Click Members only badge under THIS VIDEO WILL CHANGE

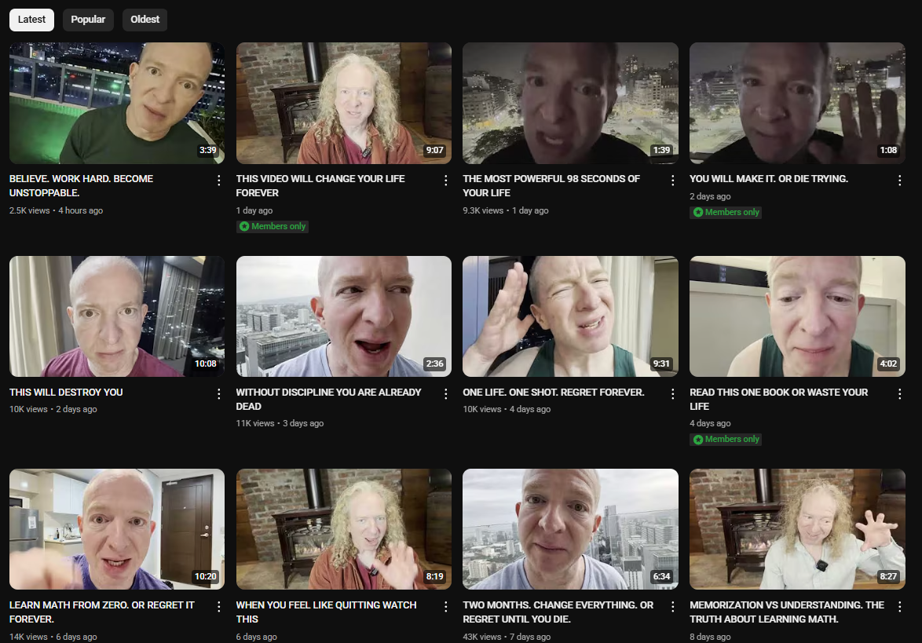coord(273,226)
